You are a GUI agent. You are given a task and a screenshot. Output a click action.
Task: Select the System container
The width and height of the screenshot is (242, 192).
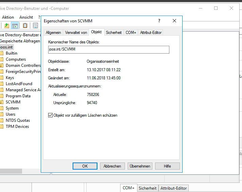pos(12,108)
